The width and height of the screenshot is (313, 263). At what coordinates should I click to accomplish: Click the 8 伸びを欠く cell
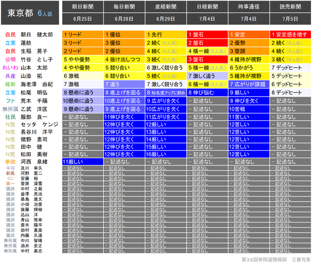click(x=249, y=101)
